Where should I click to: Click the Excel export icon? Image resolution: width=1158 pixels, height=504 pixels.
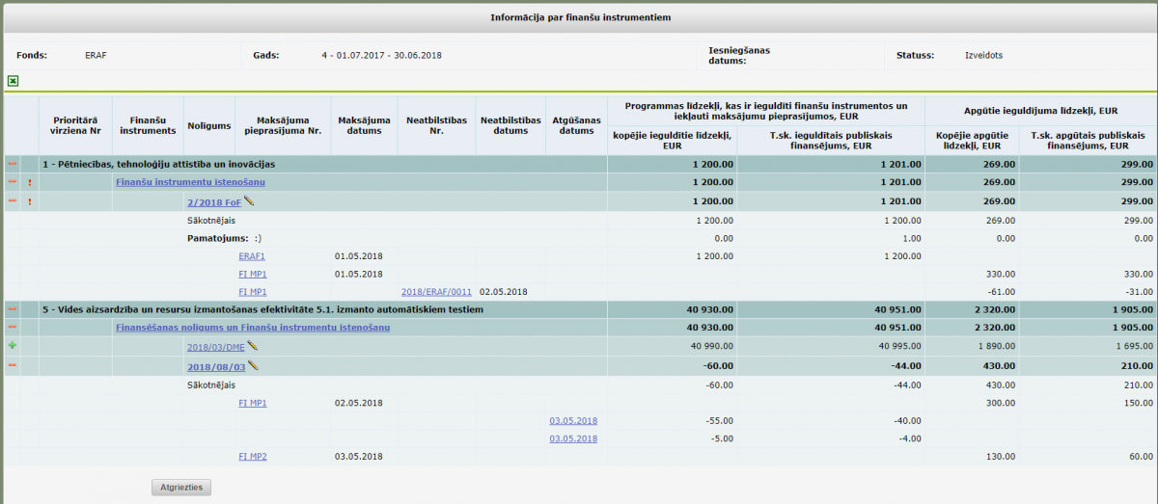(13, 81)
